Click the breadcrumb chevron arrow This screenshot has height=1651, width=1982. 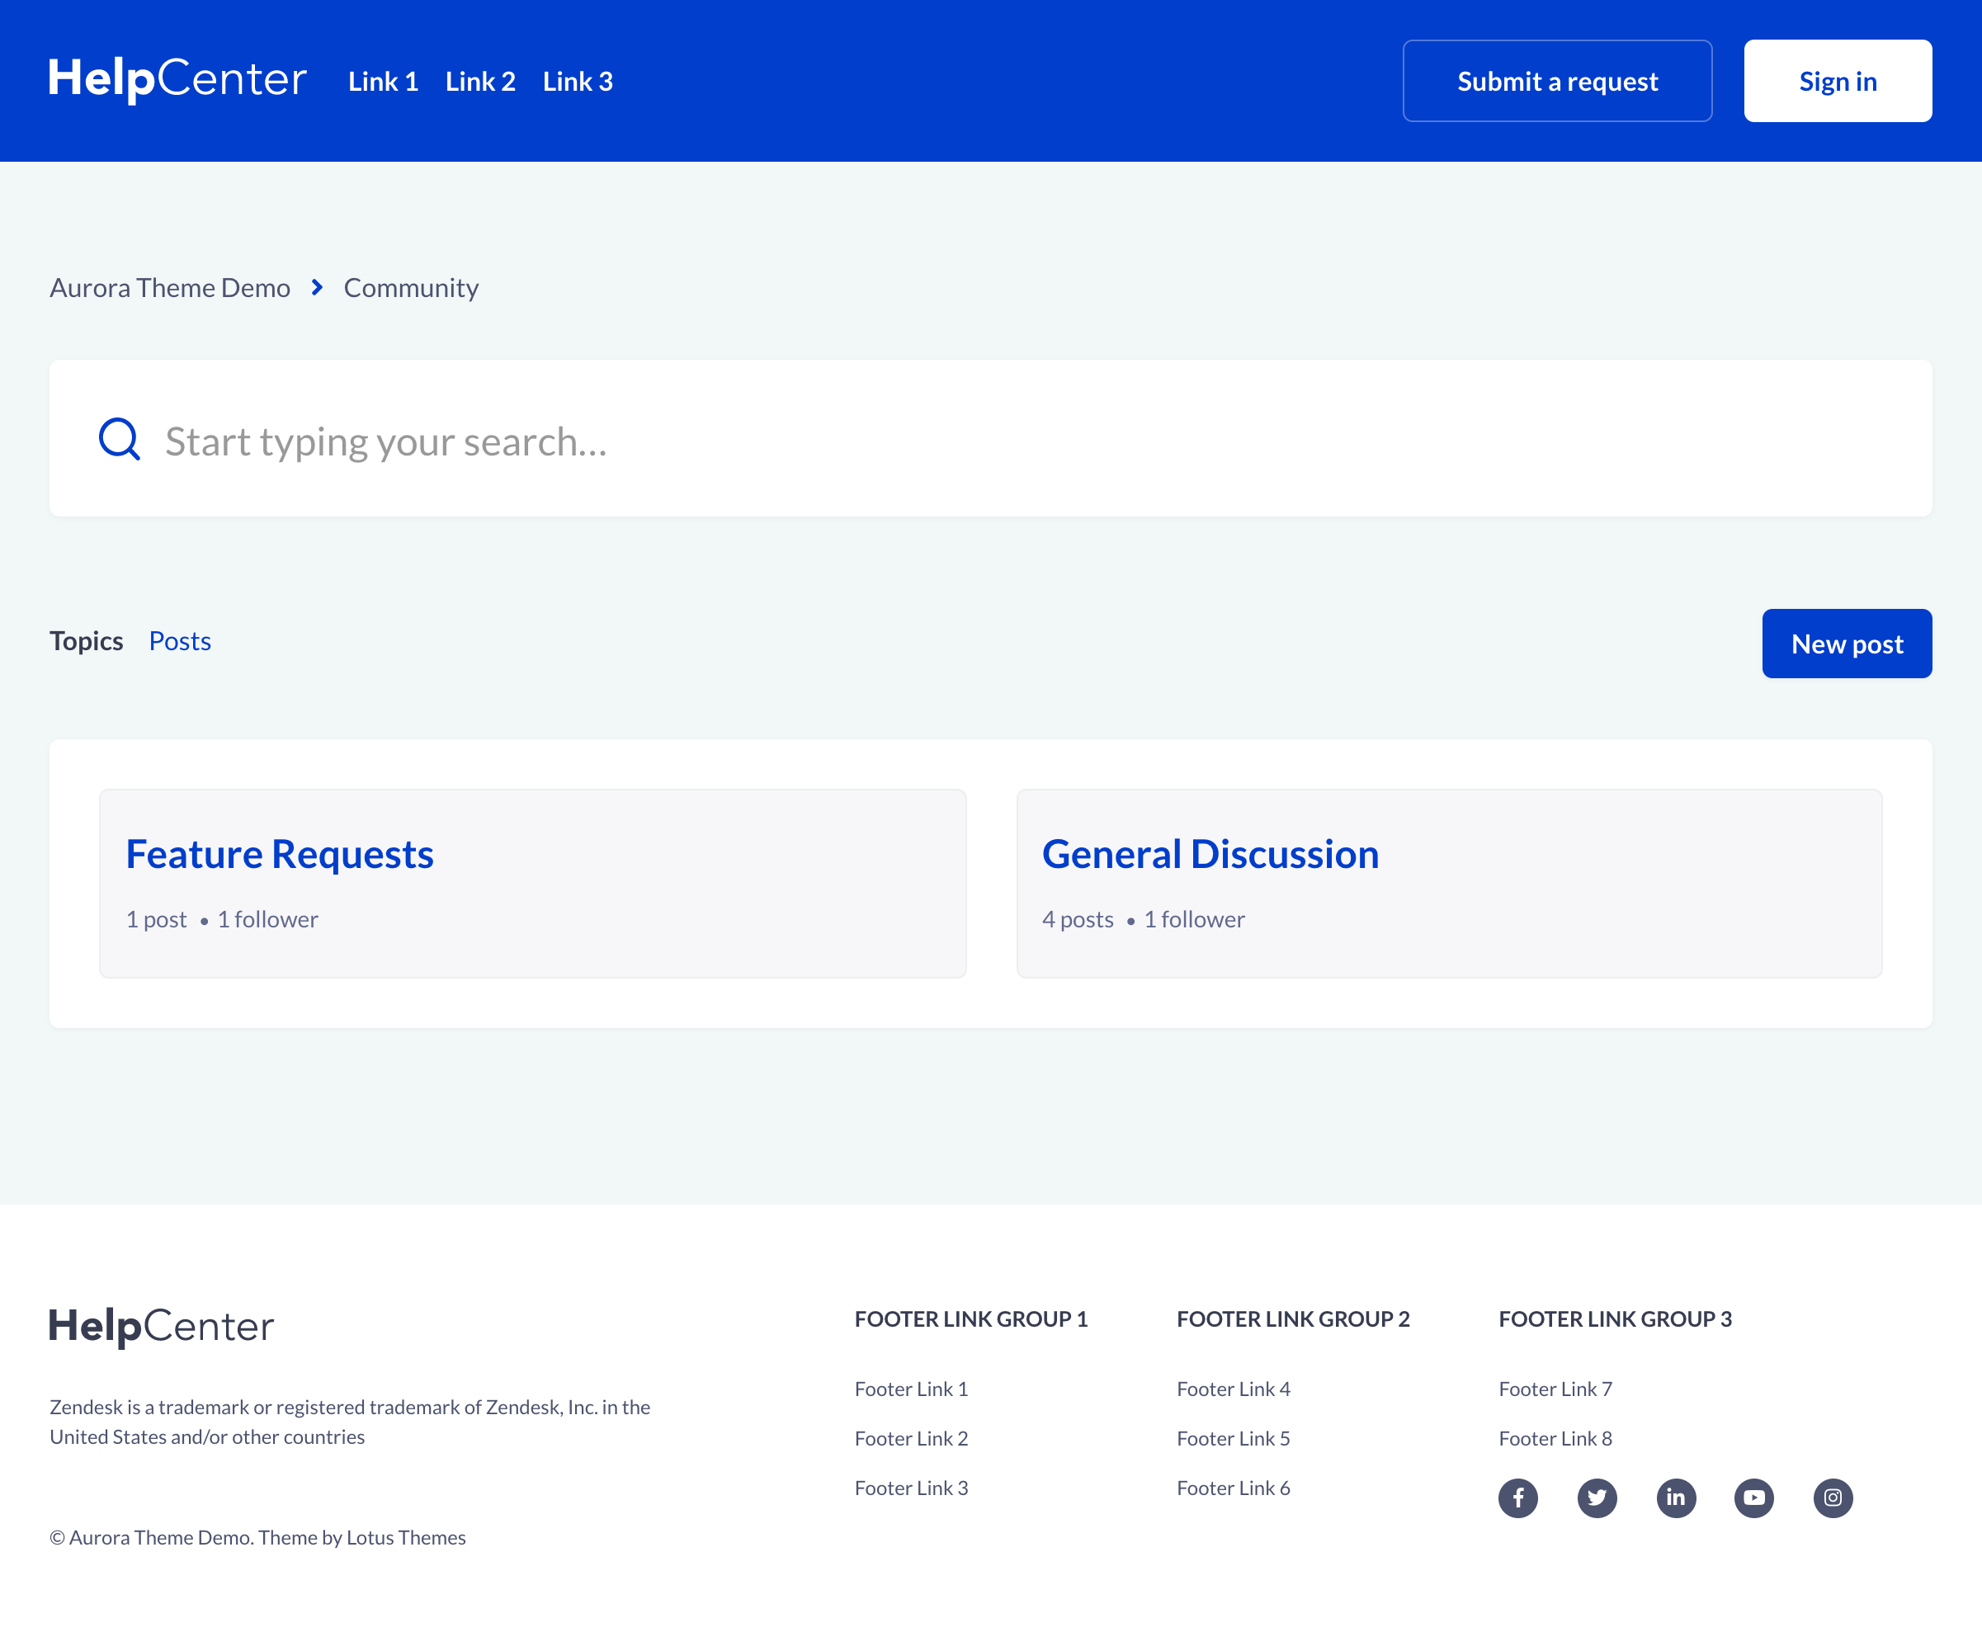click(x=317, y=287)
